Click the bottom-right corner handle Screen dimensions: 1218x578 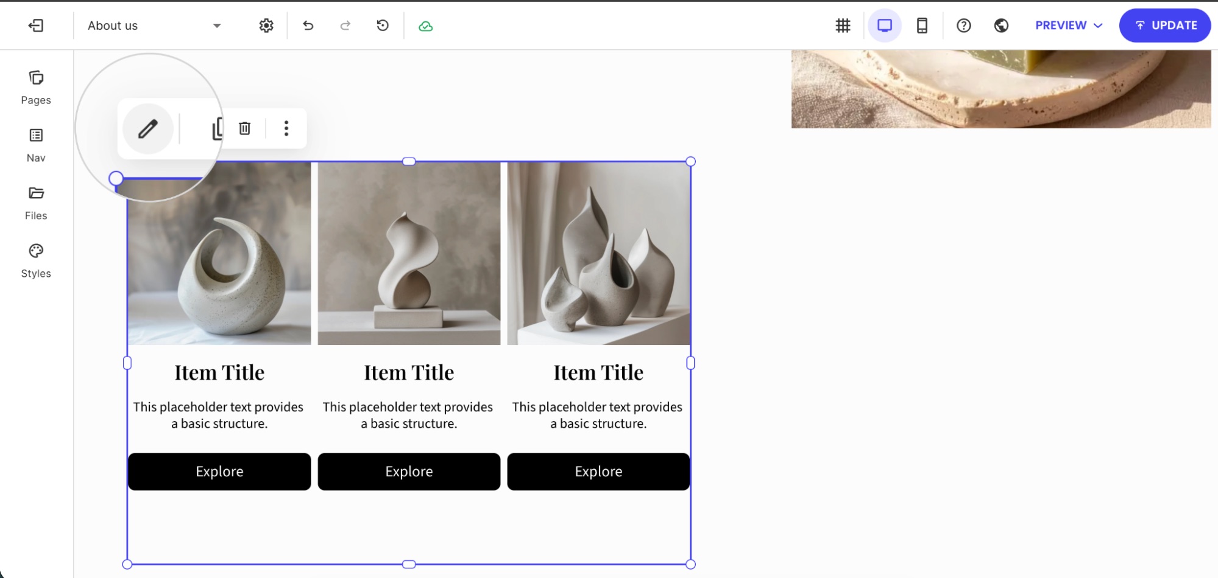[690, 565]
